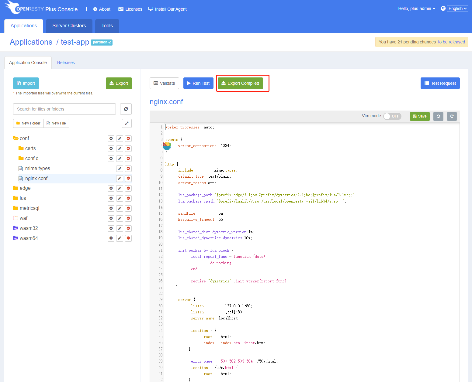Image resolution: width=472 pixels, height=382 pixels.
Task: Open the plus-admin user menu
Action: (x=417, y=9)
